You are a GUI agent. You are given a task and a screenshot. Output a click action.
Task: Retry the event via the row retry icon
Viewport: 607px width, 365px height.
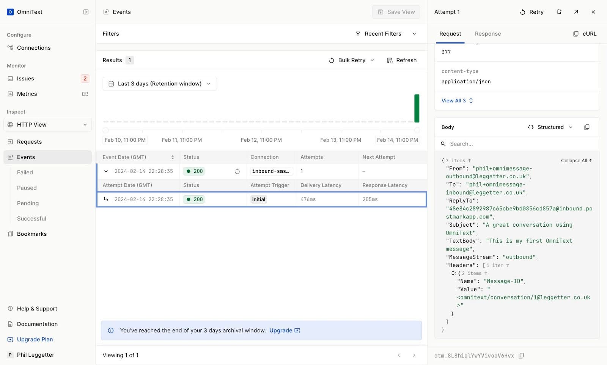click(x=237, y=171)
